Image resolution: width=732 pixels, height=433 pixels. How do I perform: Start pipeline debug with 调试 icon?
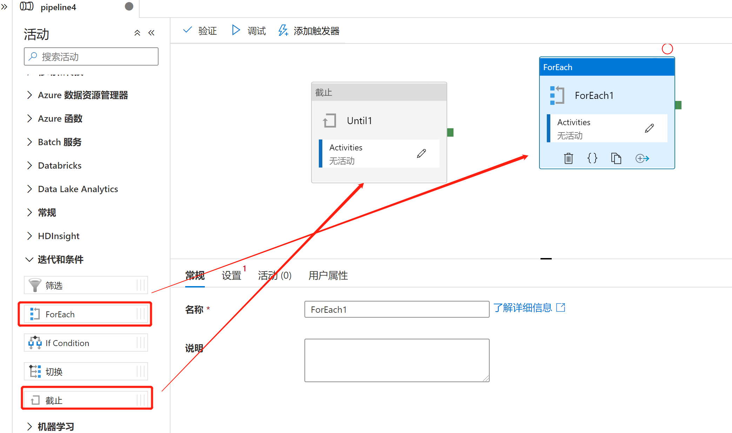click(x=236, y=30)
